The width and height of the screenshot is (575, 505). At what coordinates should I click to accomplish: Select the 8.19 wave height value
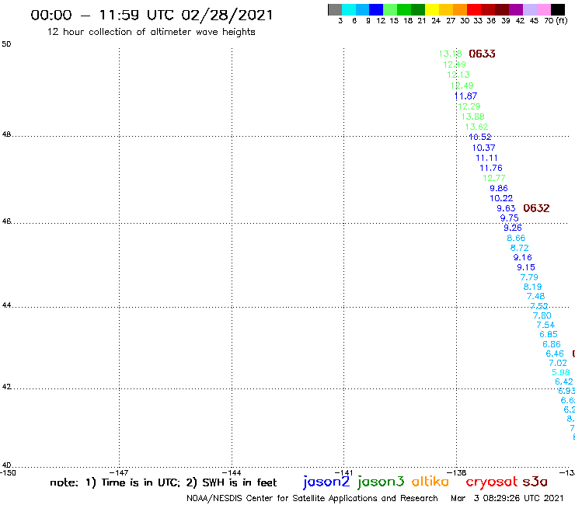coord(533,287)
